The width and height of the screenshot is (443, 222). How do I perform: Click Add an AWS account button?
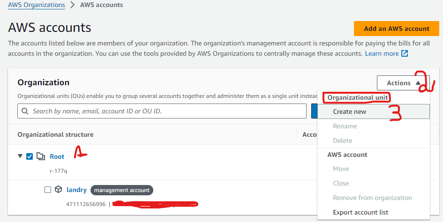tap(396, 29)
